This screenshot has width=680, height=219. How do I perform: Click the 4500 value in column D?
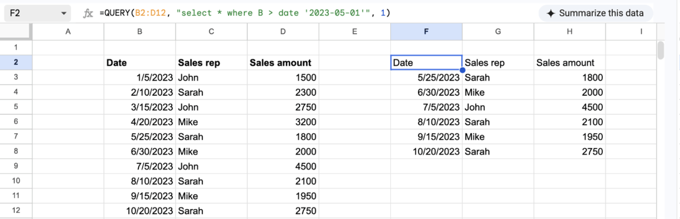click(305, 166)
